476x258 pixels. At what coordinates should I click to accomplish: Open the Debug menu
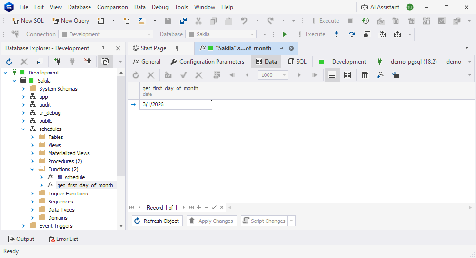[x=160, y=7]
